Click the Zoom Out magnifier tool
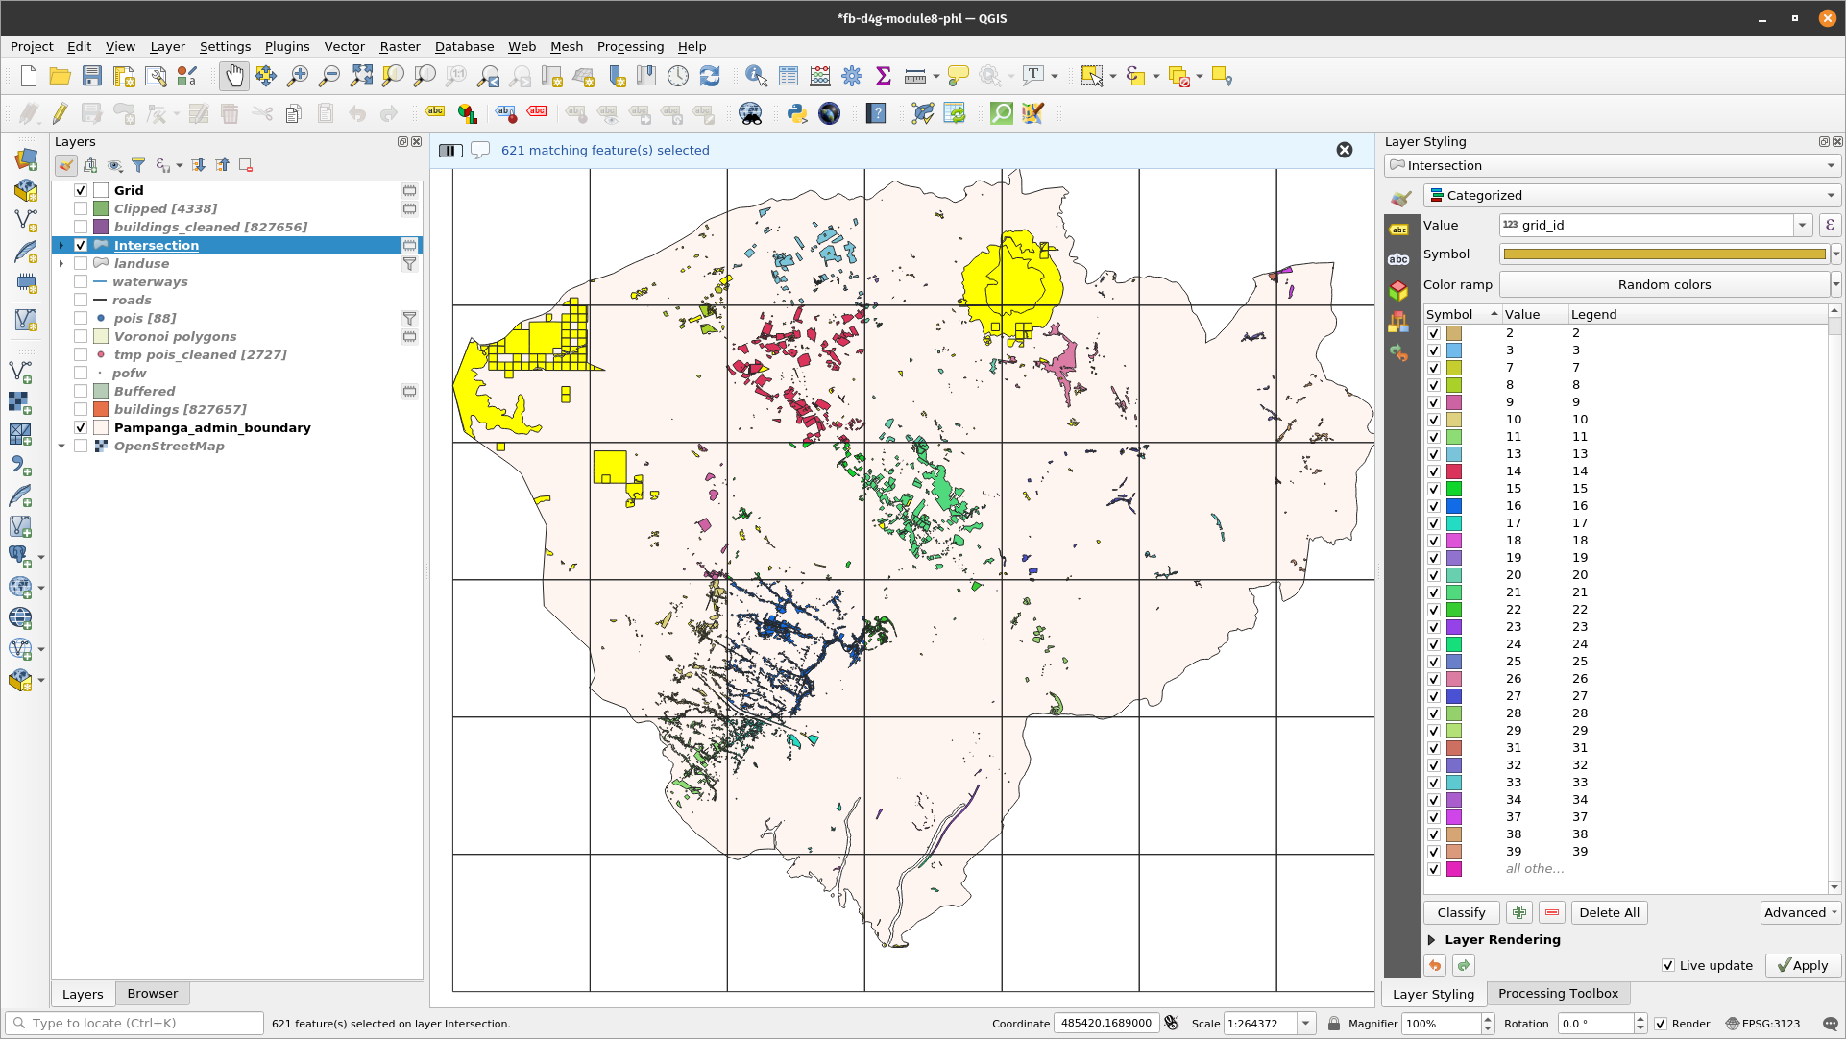 (329, 77)
